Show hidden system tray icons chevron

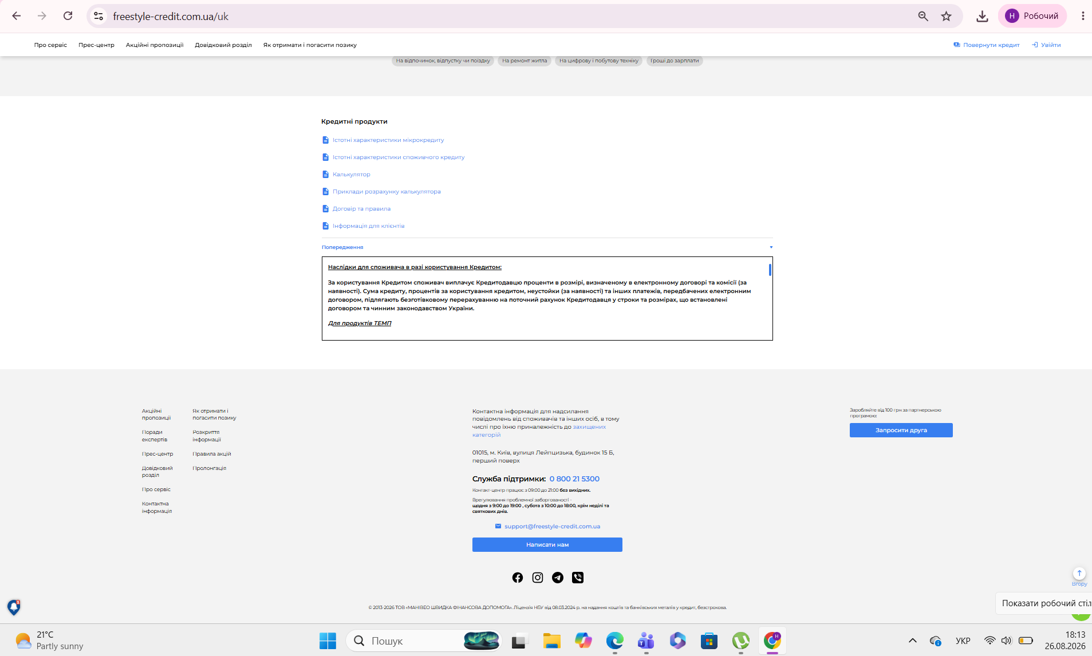913,641
